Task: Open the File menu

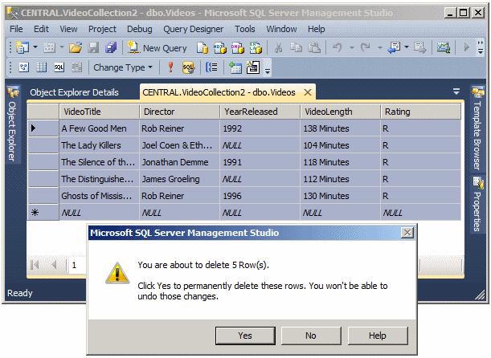Action: pyautogui.click(x=16, y=29)
